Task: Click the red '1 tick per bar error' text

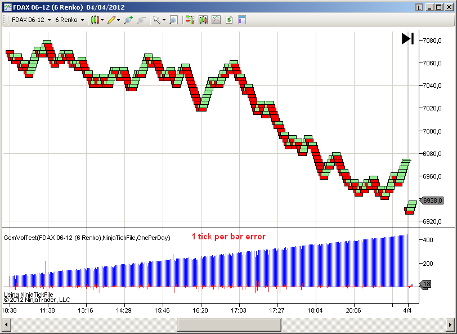Action: [228, 237]
